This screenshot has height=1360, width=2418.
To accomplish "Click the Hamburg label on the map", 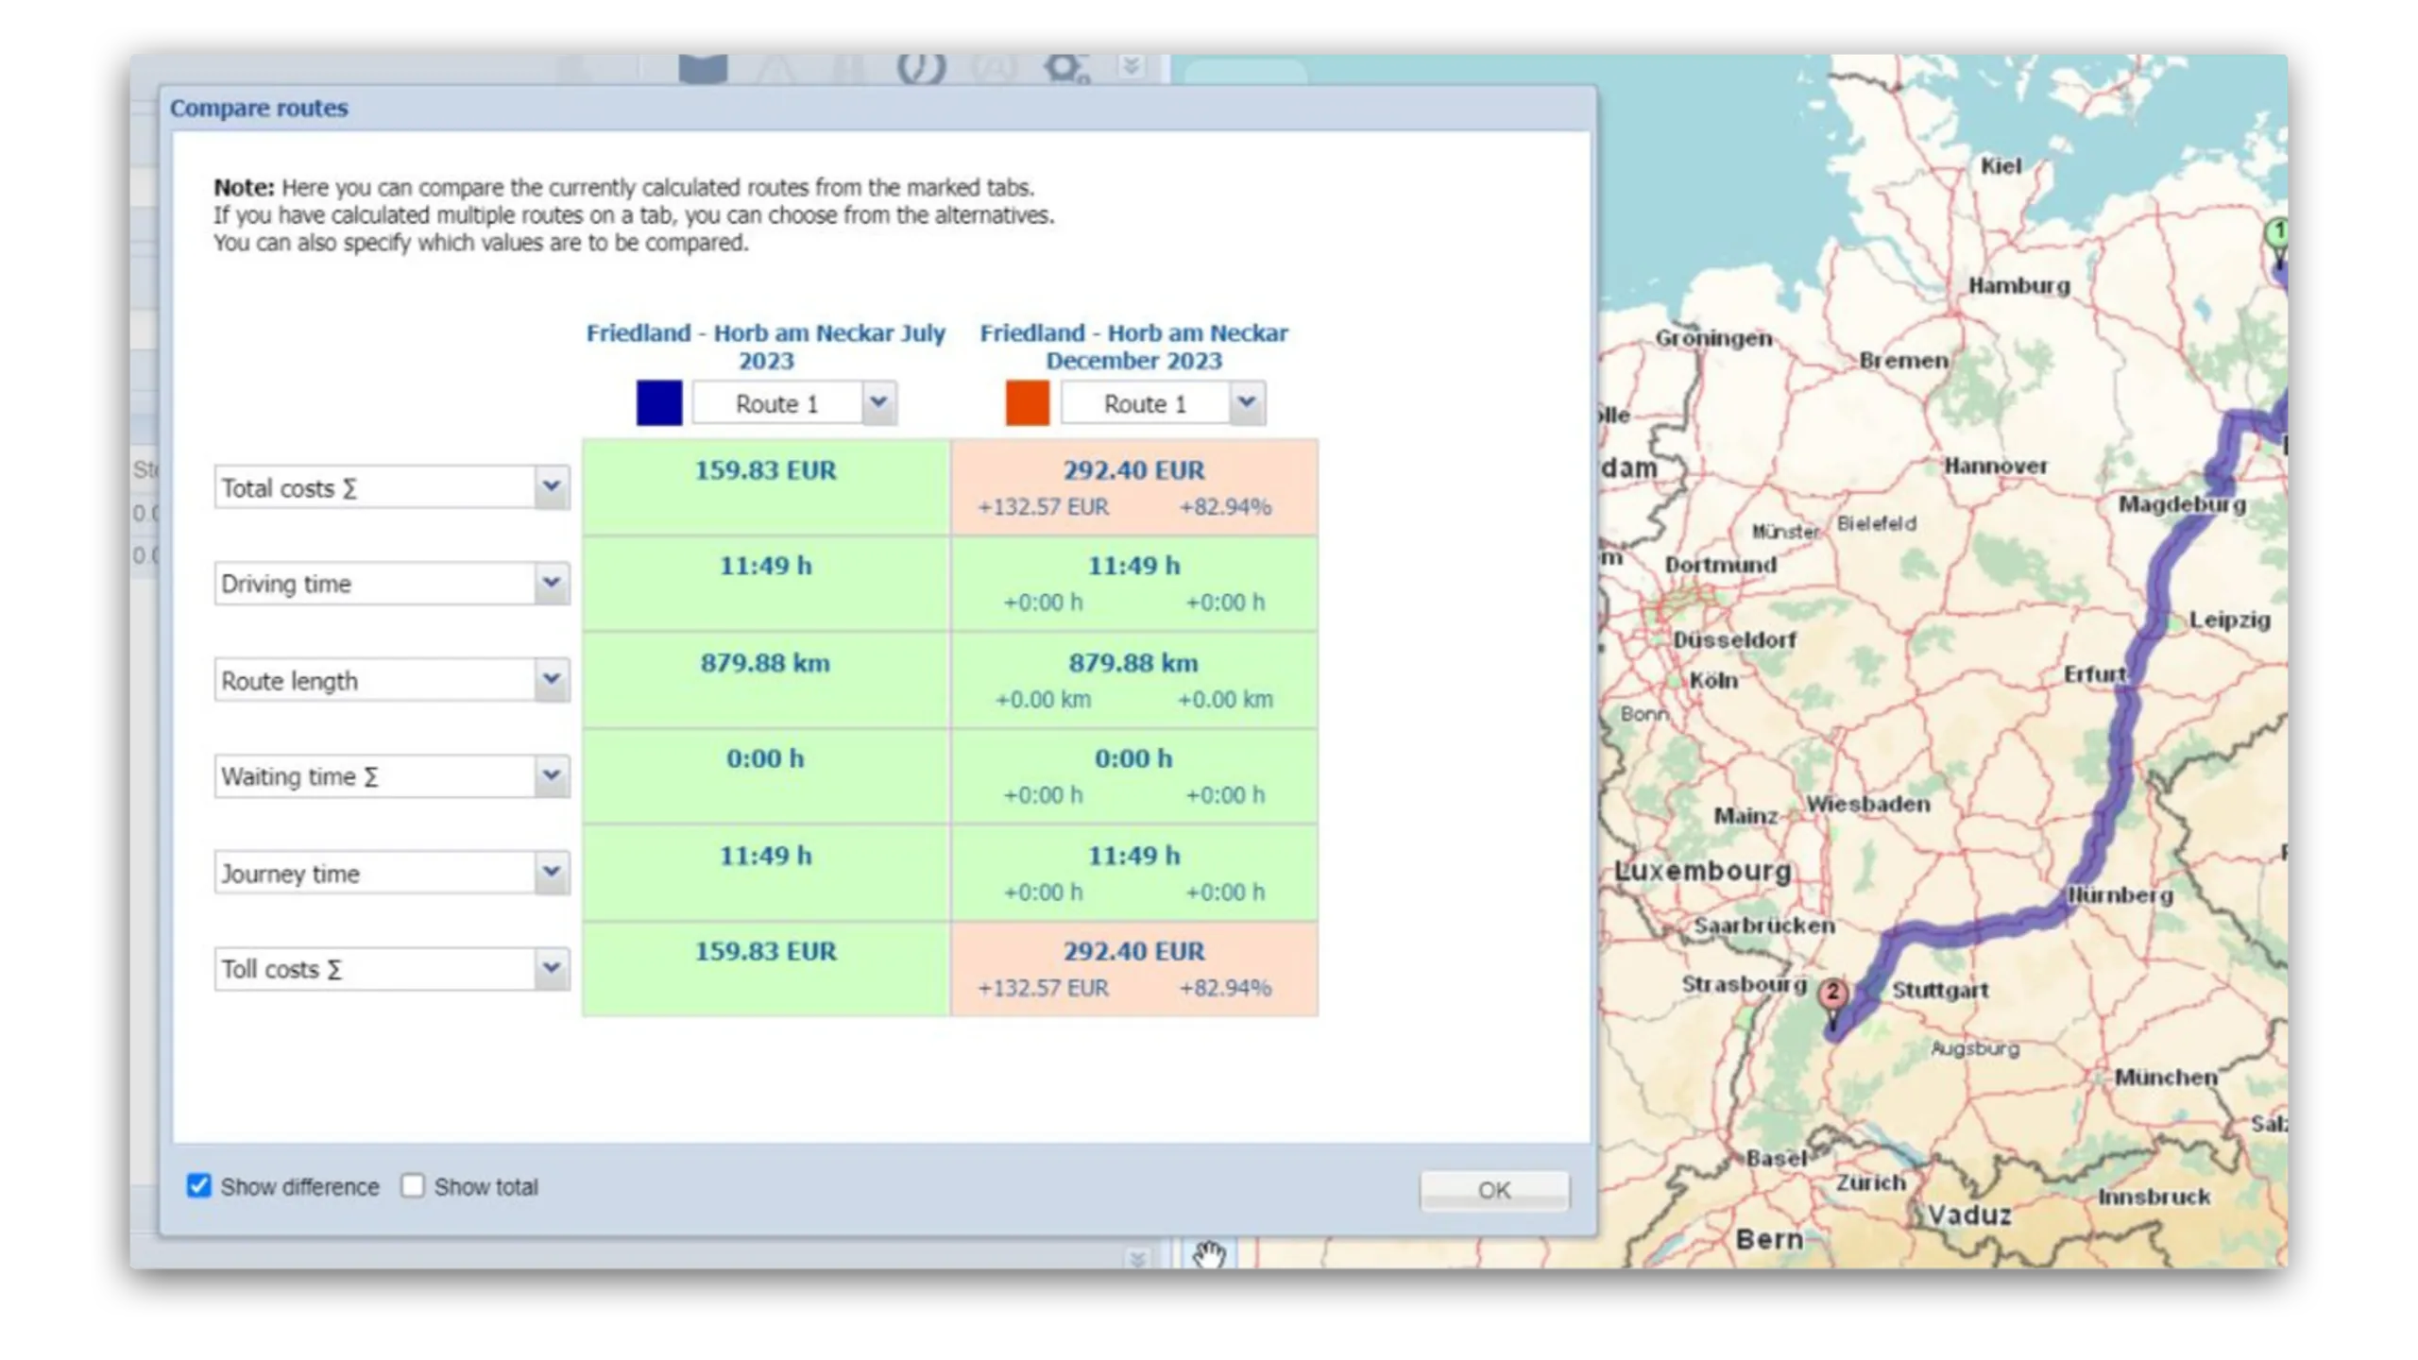I will [x=2019, y=285].
